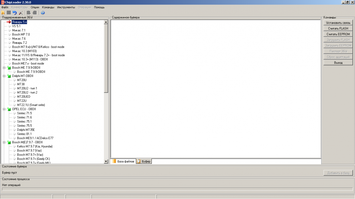Select MT22.1U (Smart write) entry
This screenshot has width=355, height=199.
(x=31, y=105)
